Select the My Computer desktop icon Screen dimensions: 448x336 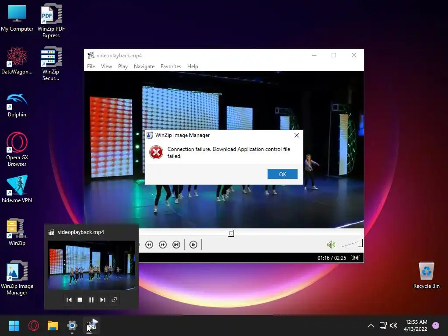point(17,18)
